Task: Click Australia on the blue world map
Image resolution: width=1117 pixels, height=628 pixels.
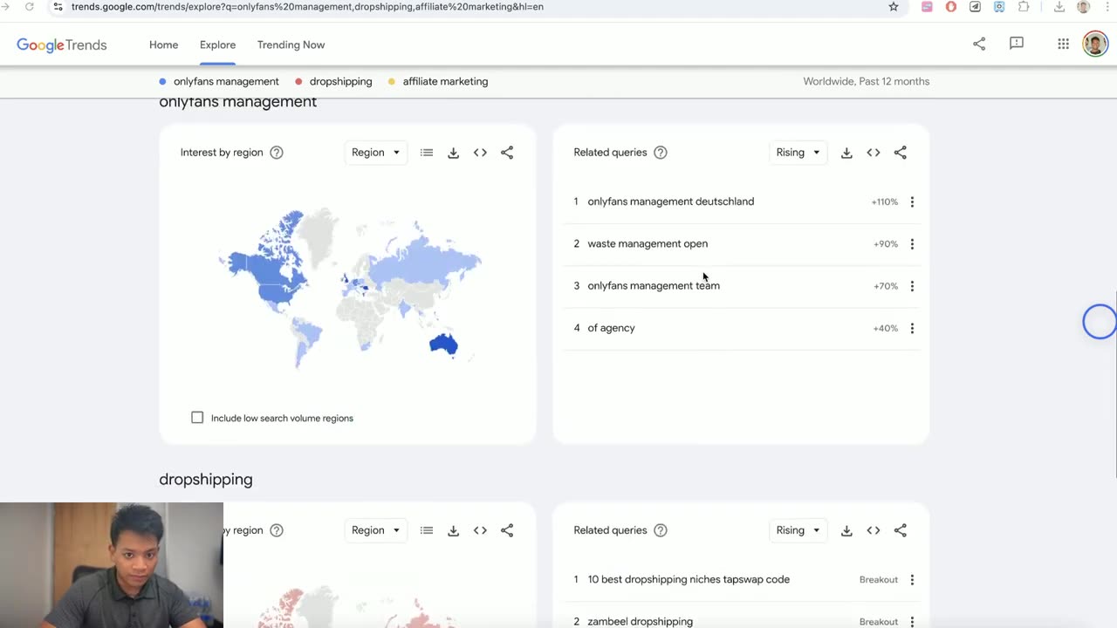Action: [x=443, y=345]
